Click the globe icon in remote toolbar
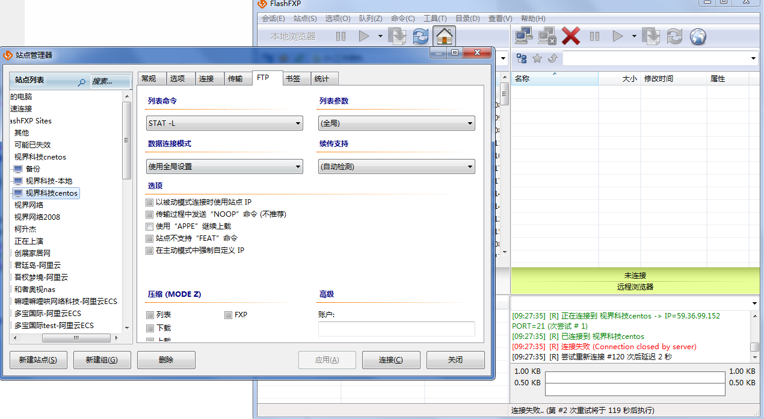The image size is (764, 419). pos(698,36)
